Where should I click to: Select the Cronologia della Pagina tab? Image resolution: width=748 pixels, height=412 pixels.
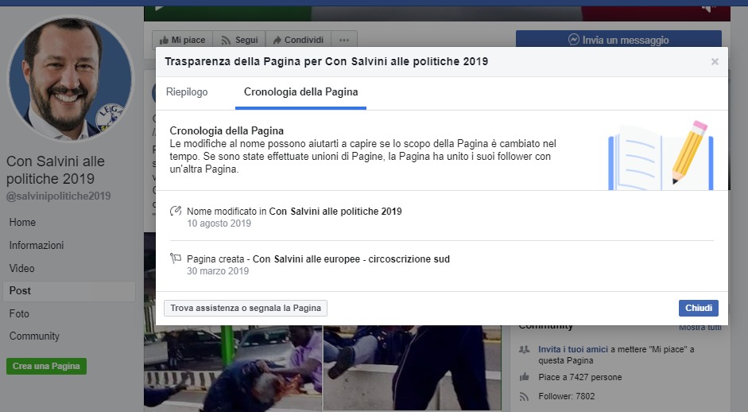click(x=300, y=92)
